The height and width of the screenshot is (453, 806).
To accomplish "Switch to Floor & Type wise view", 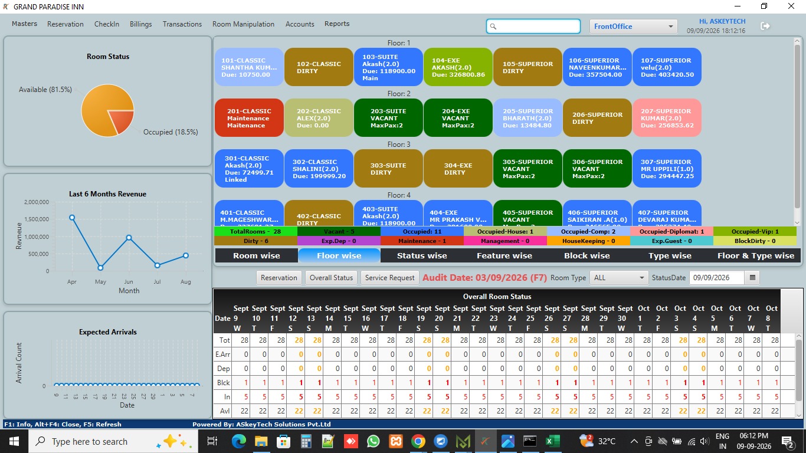I will 756,255.
